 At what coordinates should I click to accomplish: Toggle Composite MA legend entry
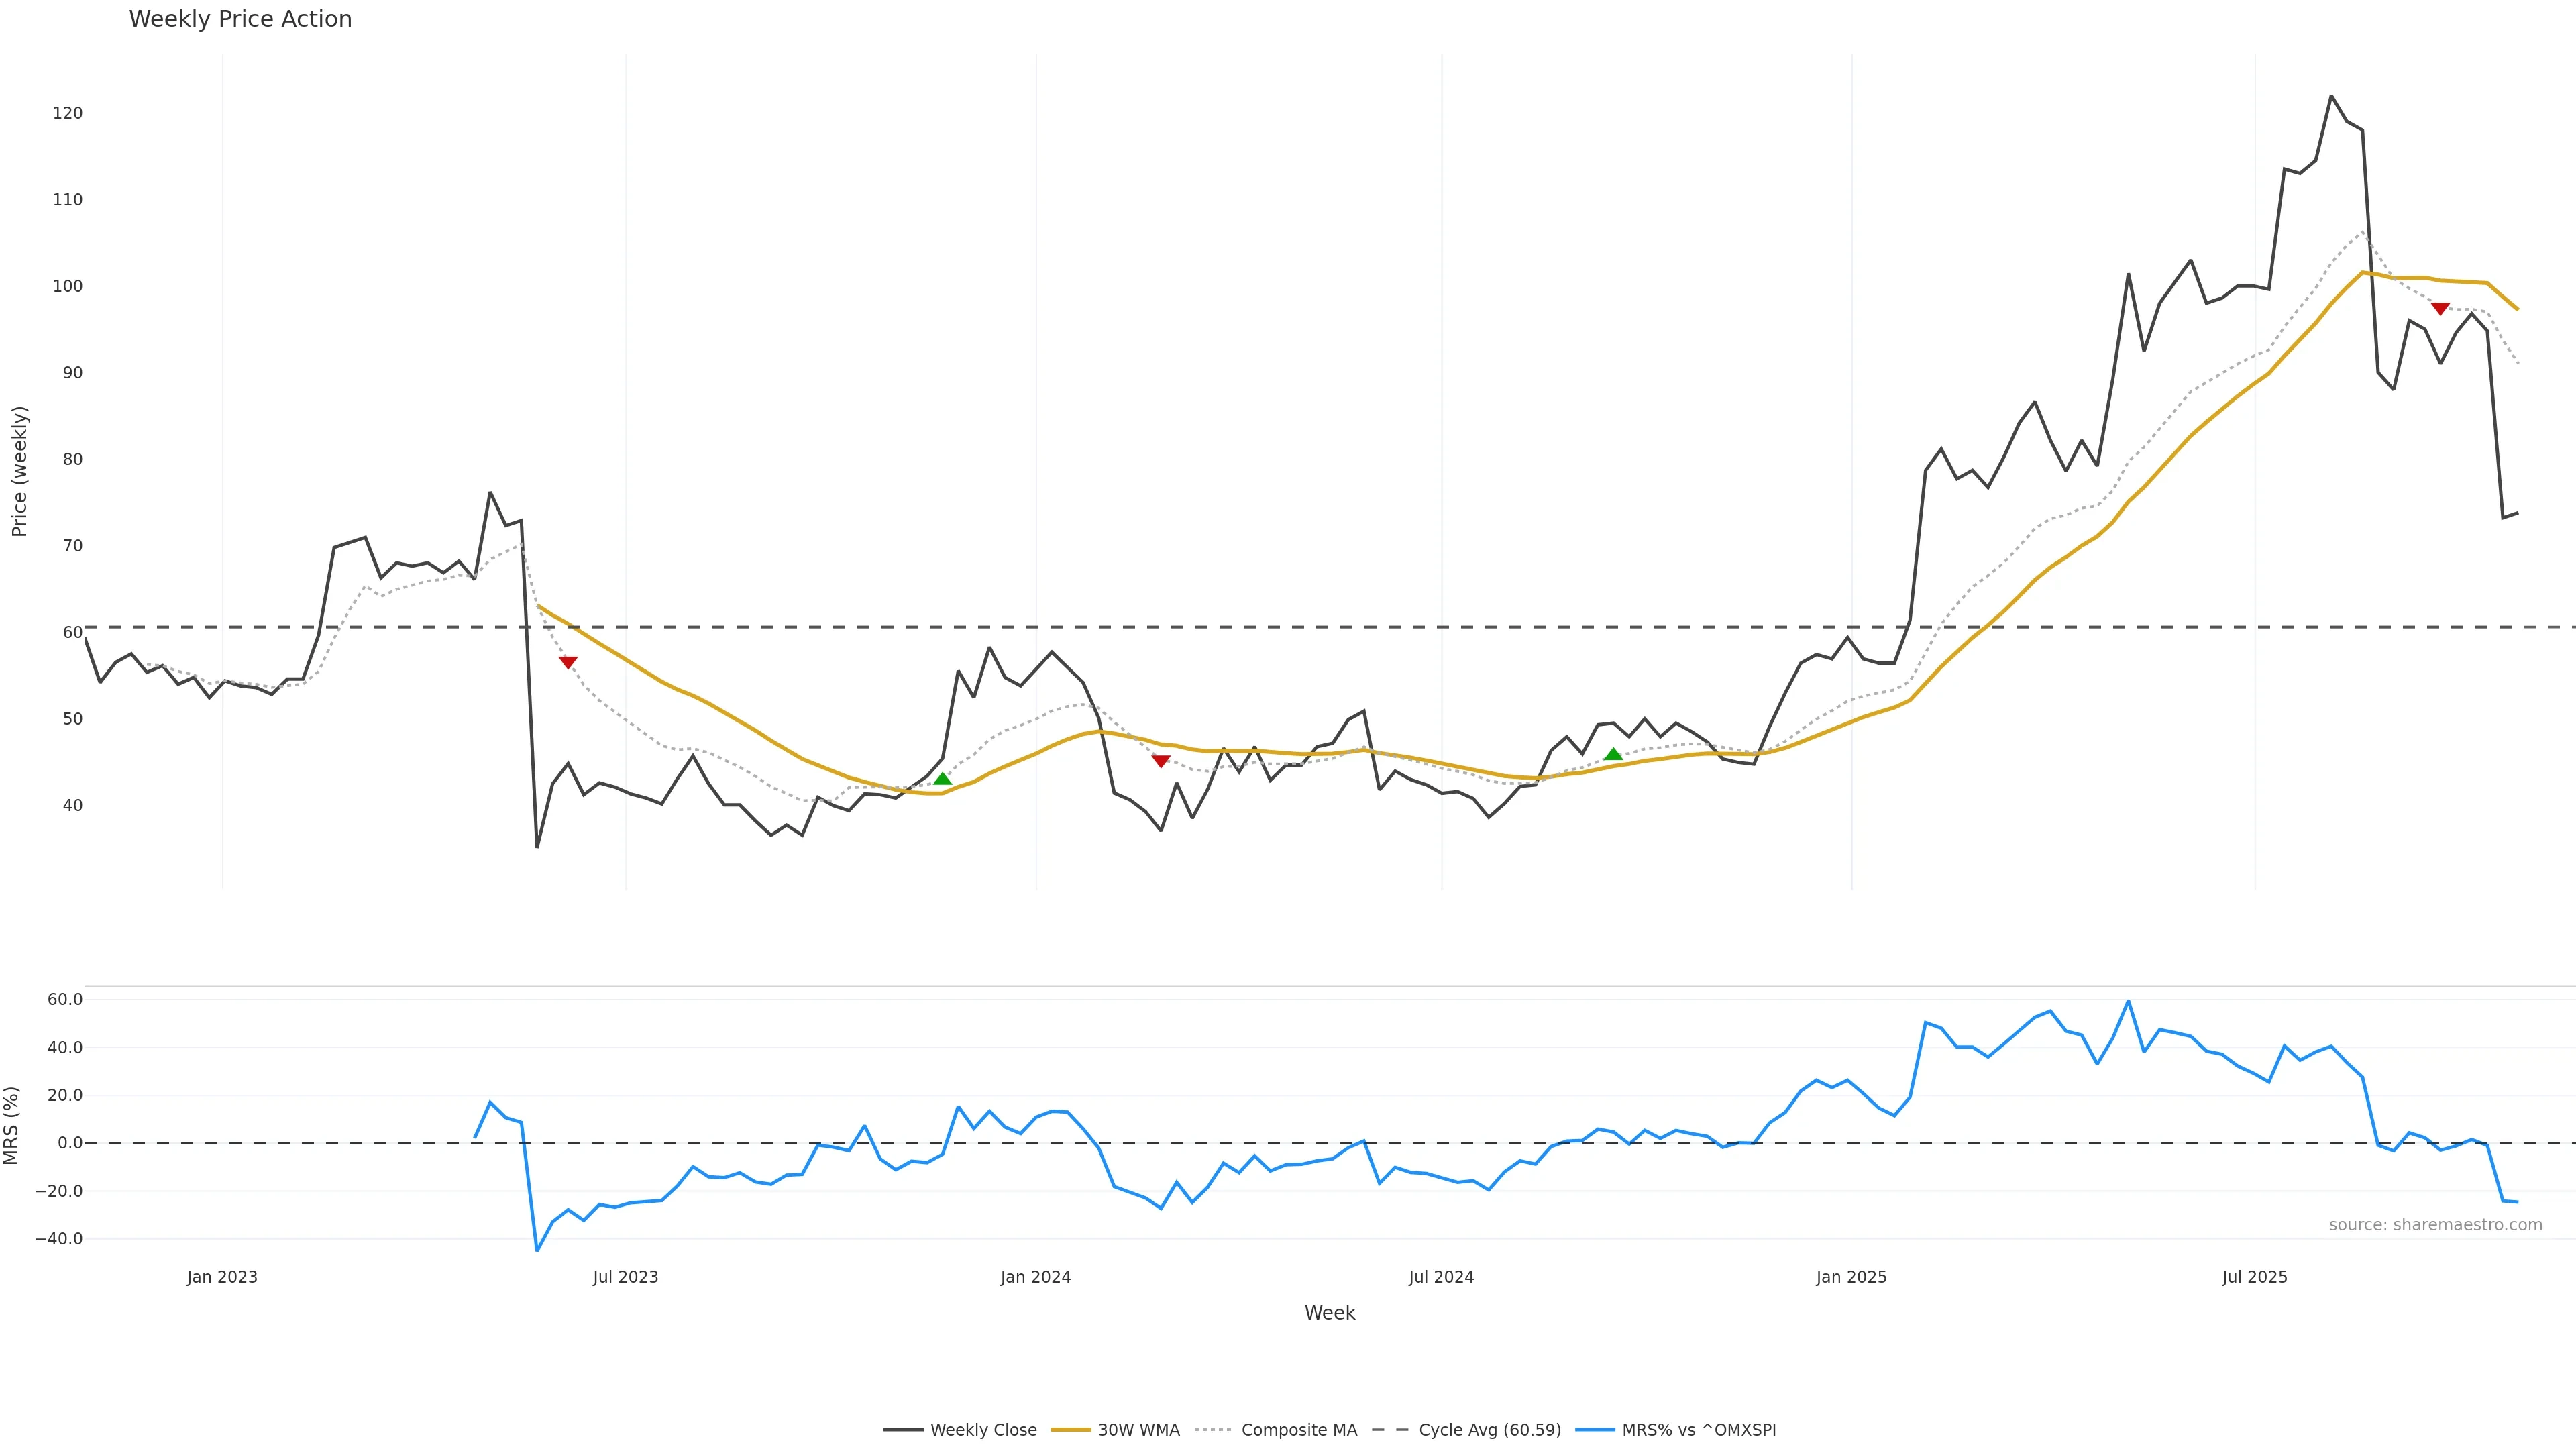1298,1430
